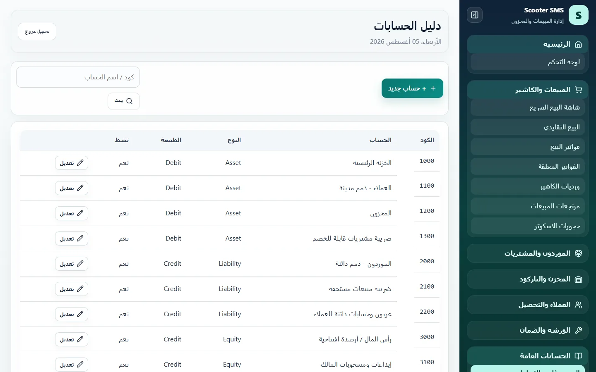The height and width of the screenshot is (372, 596).
Task: Collapse the الحسابات العامة section header
Action: click(x=528, y=356)
